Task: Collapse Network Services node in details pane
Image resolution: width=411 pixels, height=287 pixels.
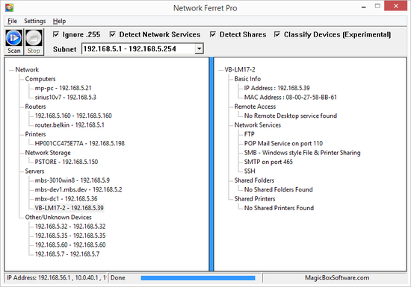Action: pos(257,125)
